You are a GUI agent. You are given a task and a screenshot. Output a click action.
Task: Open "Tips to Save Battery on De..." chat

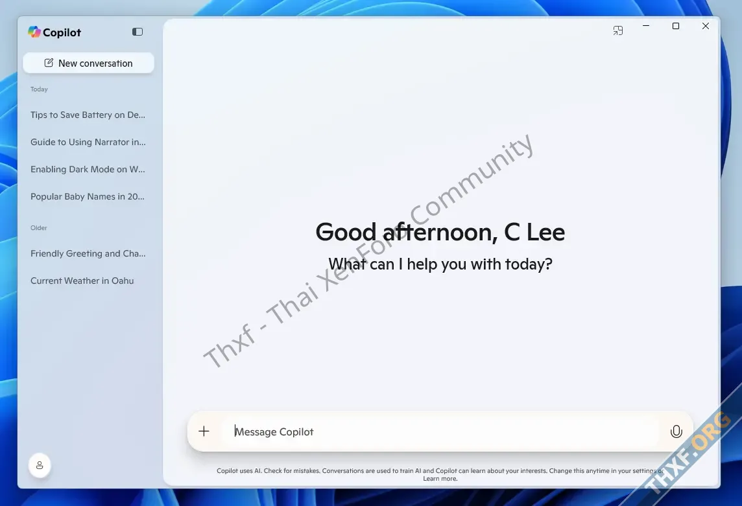88,115
